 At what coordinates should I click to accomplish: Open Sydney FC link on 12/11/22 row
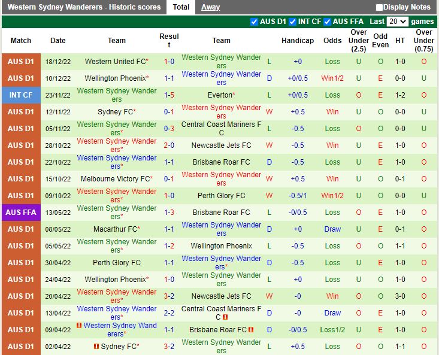[x=115, y=112]
